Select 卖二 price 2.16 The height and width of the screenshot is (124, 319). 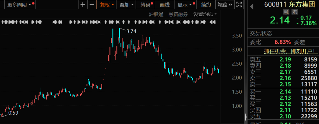click(285, 78)
